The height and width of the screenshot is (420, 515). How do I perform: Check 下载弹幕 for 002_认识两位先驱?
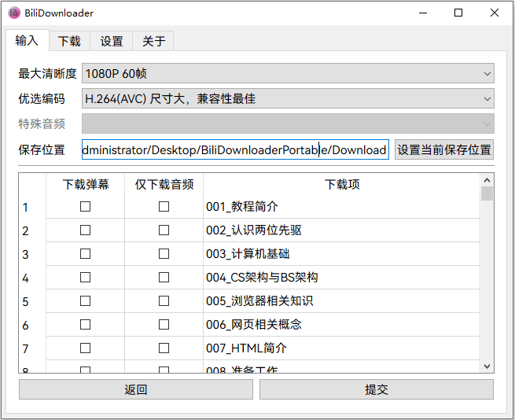(x=86, y=230)
